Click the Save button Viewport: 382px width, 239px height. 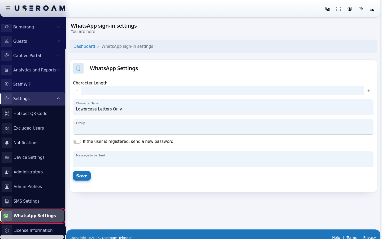click(82, 176)
